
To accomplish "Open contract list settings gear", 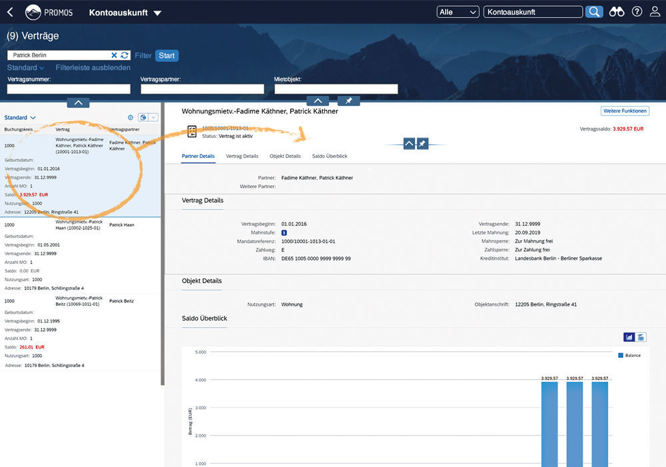I will point(131,117).
